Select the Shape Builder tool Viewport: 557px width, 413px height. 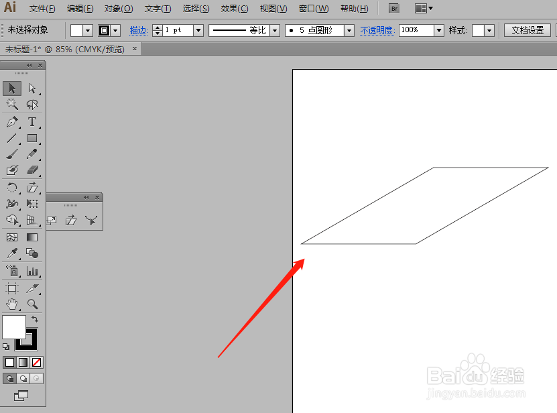point(12,220)
